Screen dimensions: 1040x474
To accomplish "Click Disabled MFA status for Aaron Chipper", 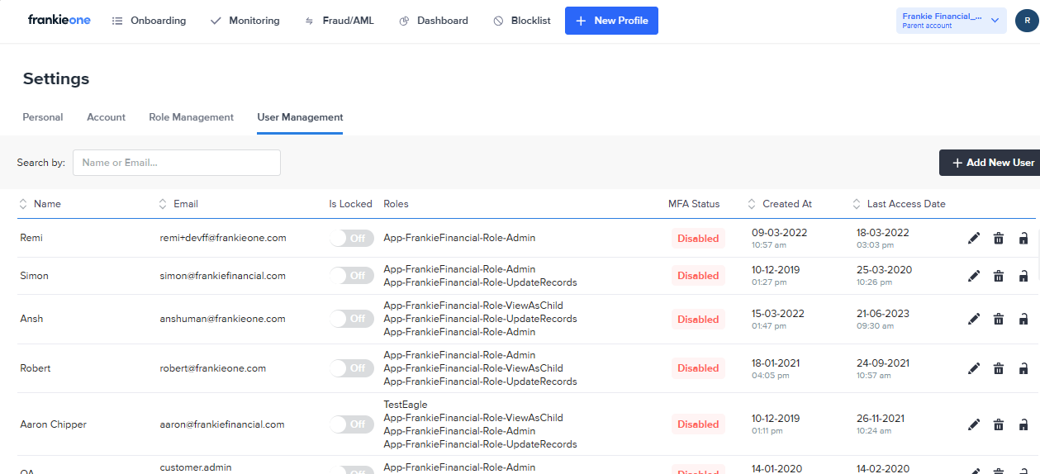I will pos(698,424).
